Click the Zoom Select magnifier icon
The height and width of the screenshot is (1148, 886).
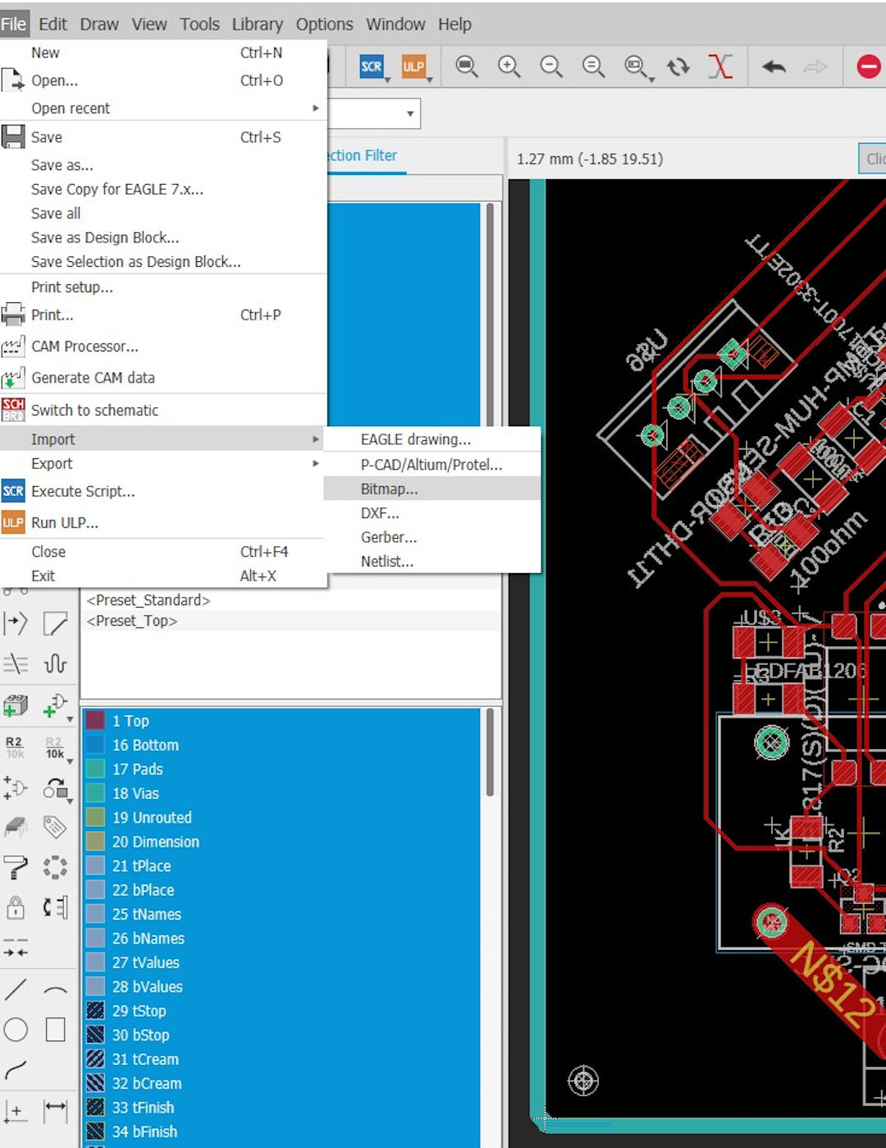[x=635, y=67]
